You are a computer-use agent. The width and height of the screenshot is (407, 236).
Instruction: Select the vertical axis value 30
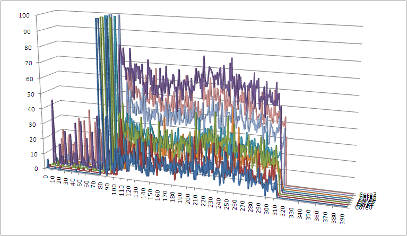tap(33, 124)
